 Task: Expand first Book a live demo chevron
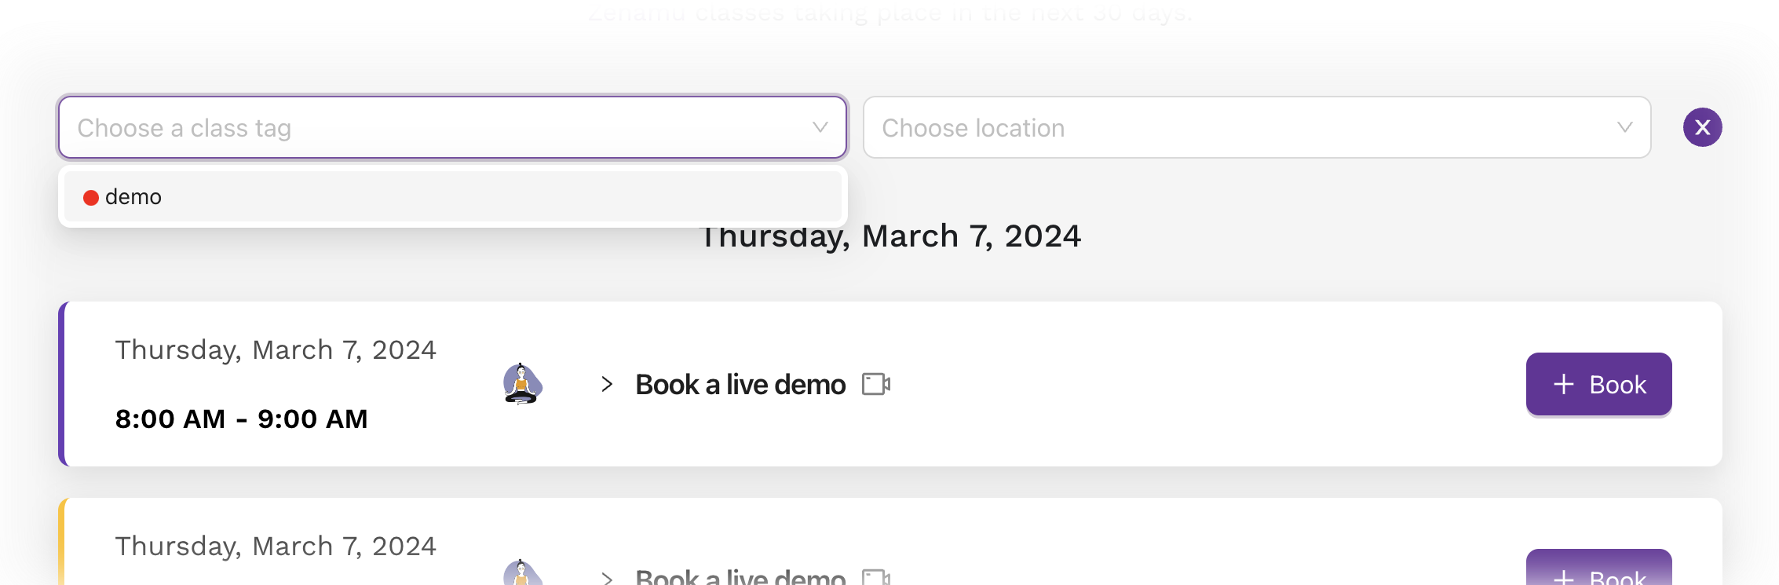pyautogui.click(x=607, y=384)
